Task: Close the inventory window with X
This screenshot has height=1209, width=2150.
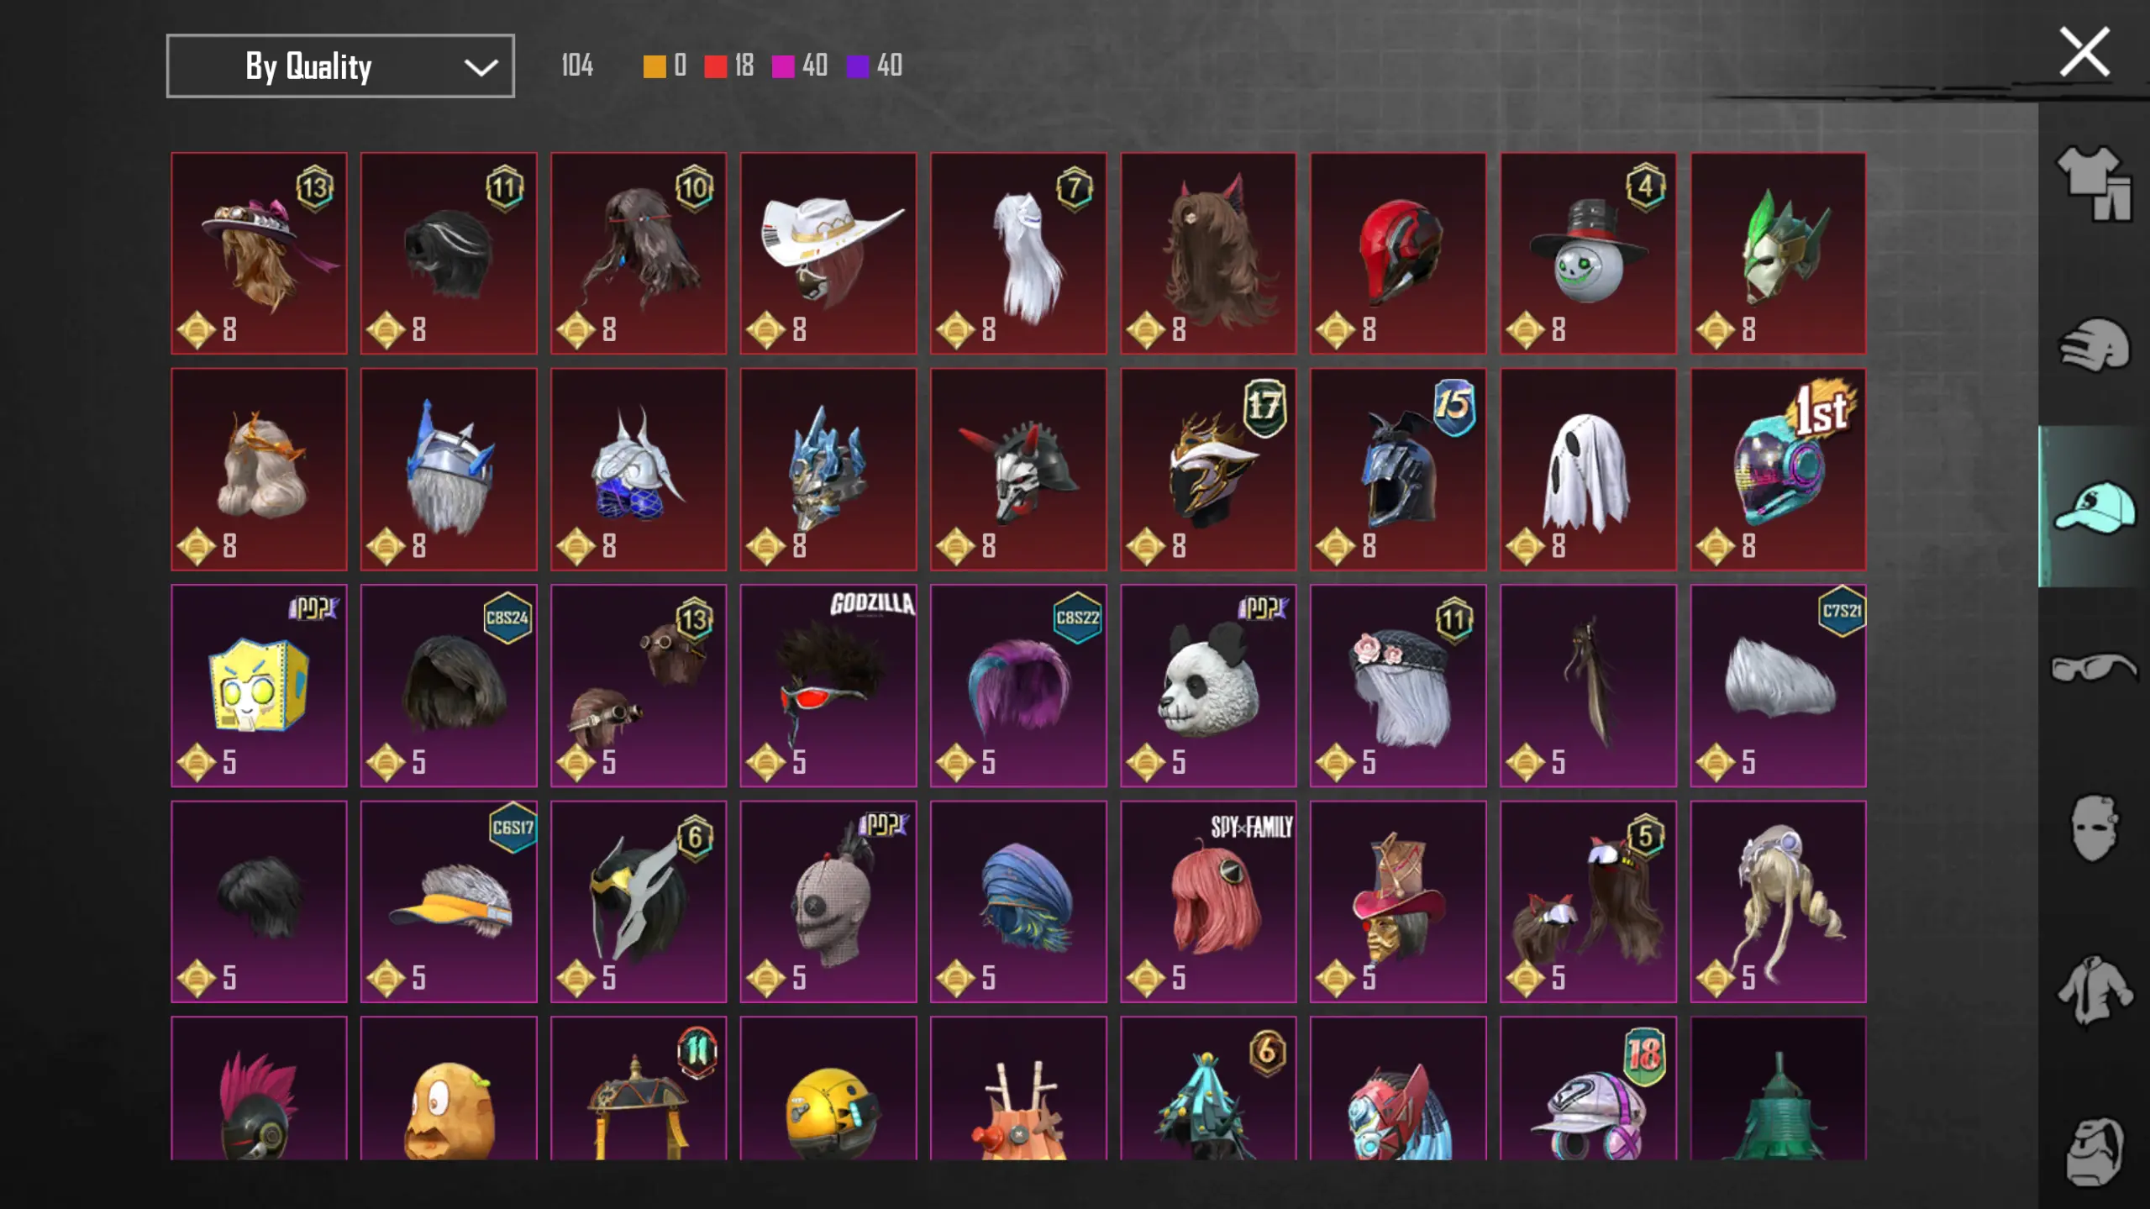Action: coord(2084,52)
